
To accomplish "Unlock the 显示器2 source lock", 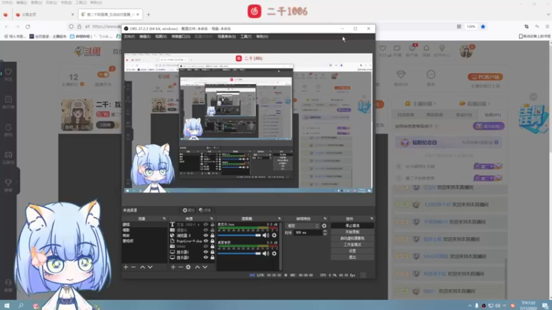I will pos(213,258).
